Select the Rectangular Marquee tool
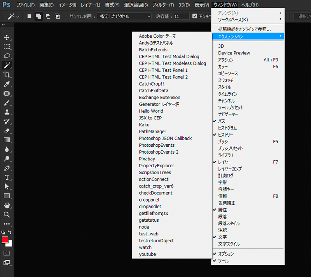Image resolution: width=311 pixels, height=277 pixels. click(7, 47)
